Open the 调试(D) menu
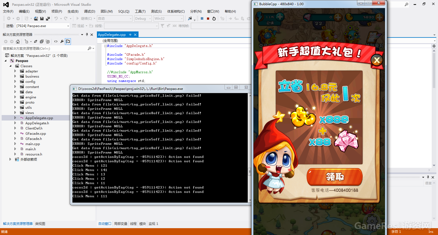The width and height of the screenshot is (438, 235). [x=90, y=11]
